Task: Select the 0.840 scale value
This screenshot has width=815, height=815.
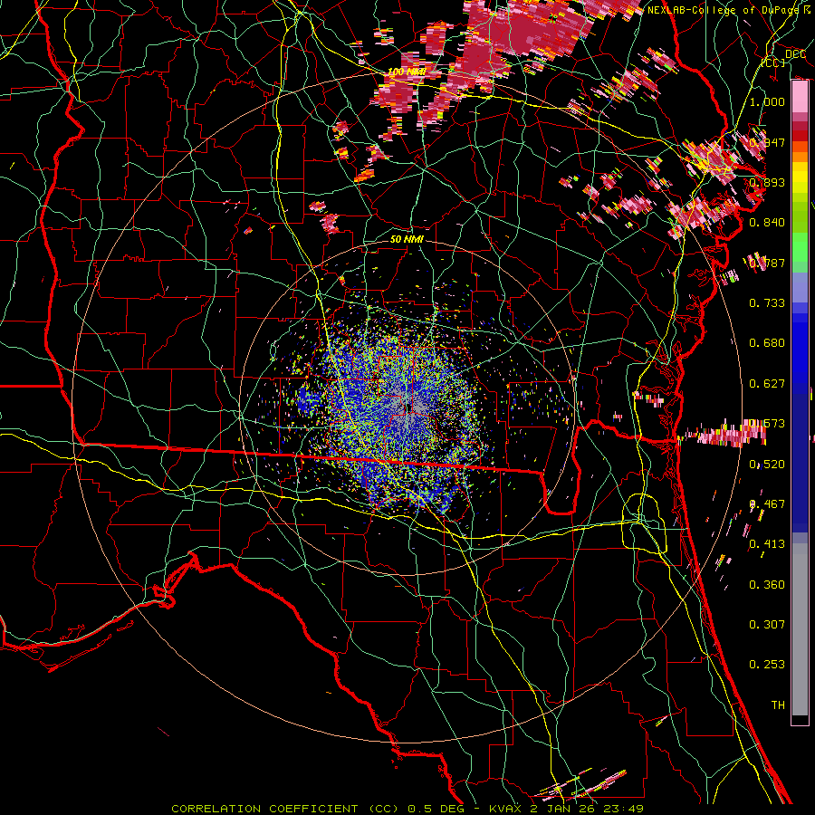Action: 767,223
